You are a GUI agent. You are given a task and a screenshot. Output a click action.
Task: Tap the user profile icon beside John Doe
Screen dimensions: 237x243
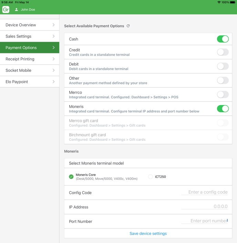pos(16,10)
